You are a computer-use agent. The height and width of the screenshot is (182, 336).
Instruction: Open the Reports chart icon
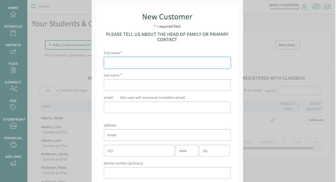pyautogui.click(x=13, y=52)
